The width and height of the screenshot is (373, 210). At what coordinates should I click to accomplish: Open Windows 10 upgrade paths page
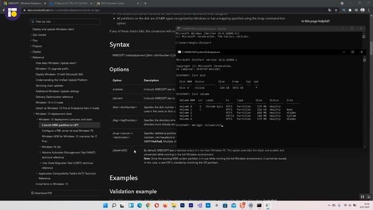pos(52,69)
